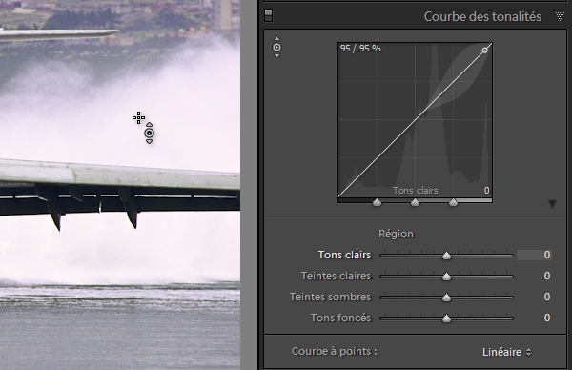Screen dimensions: 572x370
Task: Collapse the Région sliders with the triangle
Action: (x=552, y=204)
